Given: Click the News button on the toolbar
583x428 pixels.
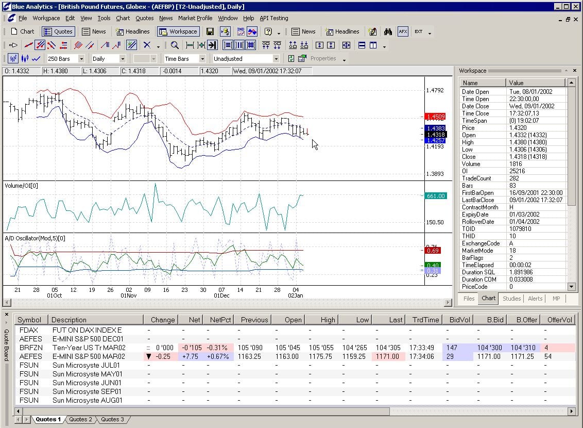Looking at the screenshot, I should pos(95,31).
